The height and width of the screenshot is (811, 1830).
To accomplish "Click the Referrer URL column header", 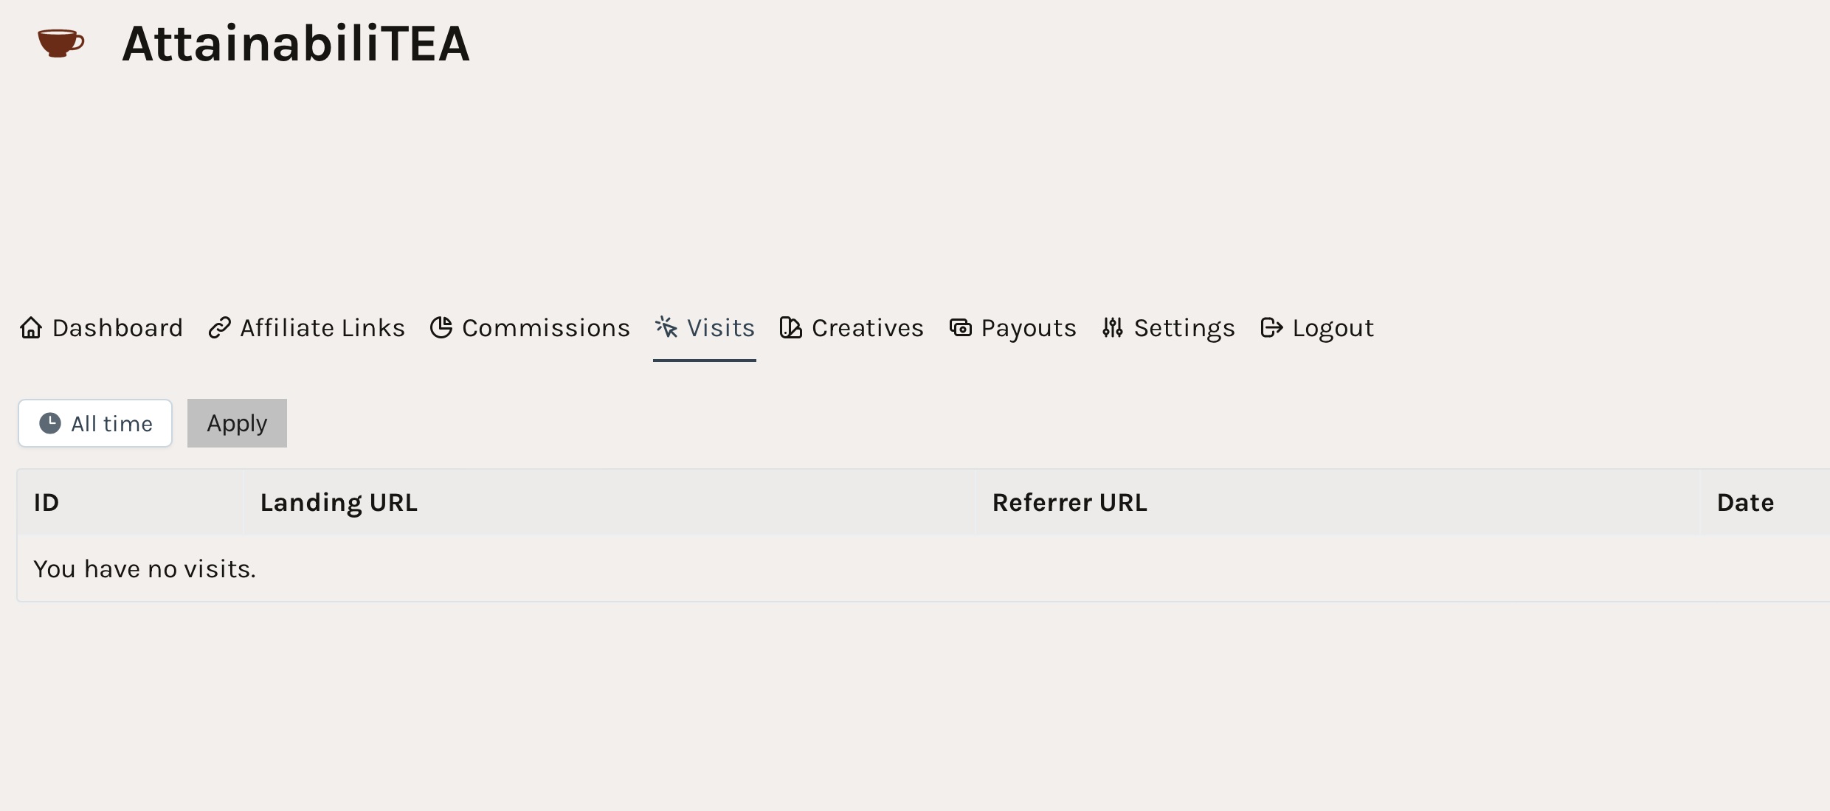I will tap(1069, 503).
